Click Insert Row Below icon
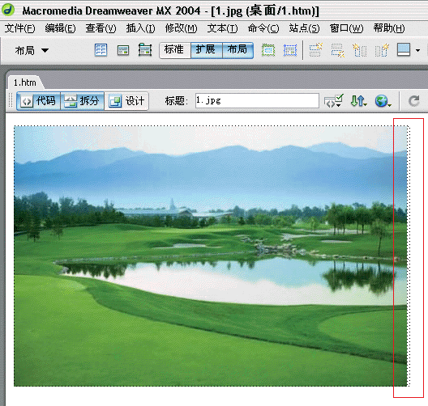Viewport: 428px width, 406px height. click(338, 50)
